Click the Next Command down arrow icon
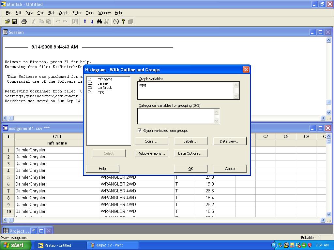Screen dimensions: 334x250 [x=92, y=21]
